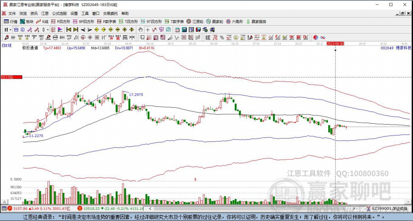Select the bordered grid pattern tool
This screenshot has width=413, height=221.
(191, 37)
